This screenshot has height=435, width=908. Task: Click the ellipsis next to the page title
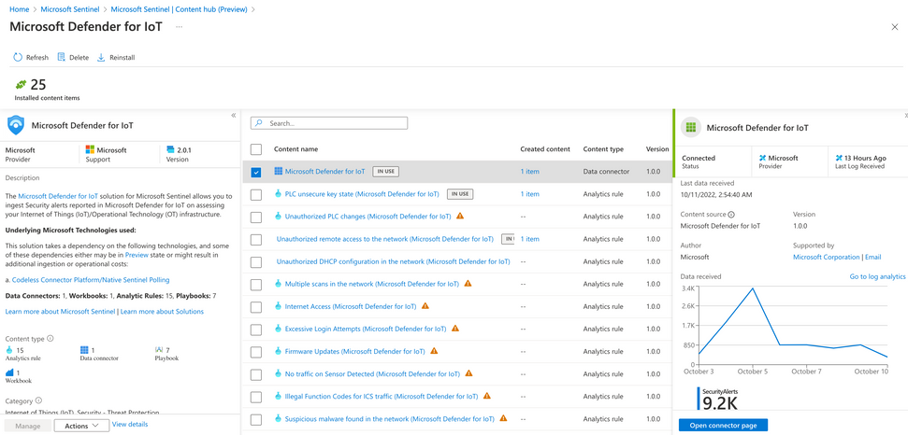coord(180,26)
